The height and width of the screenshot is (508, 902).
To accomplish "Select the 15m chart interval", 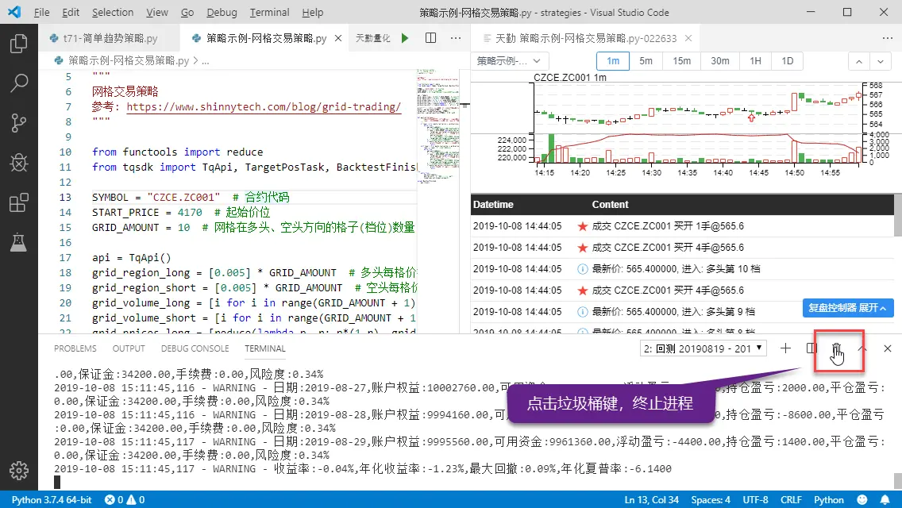I will click(682, 61).
